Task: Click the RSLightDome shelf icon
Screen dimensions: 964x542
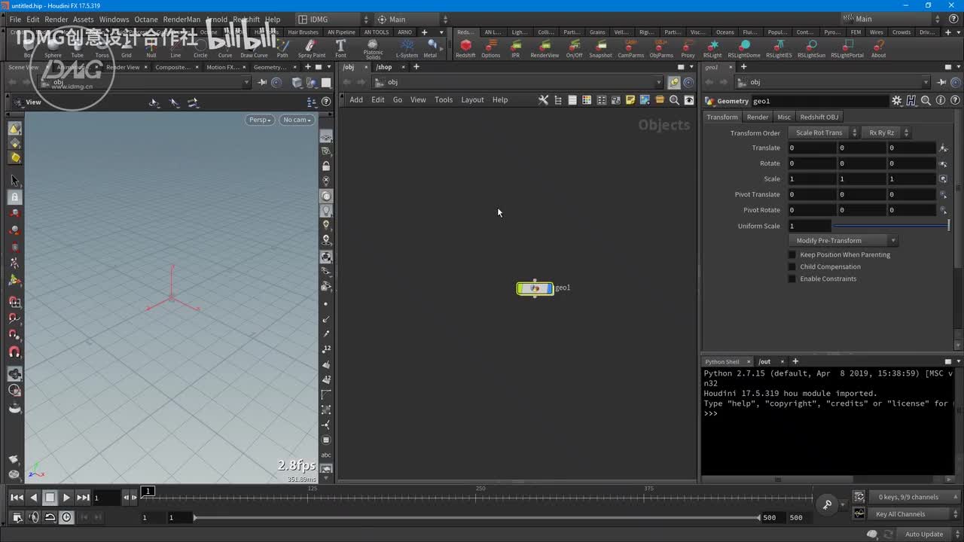Action: (743, 47)
